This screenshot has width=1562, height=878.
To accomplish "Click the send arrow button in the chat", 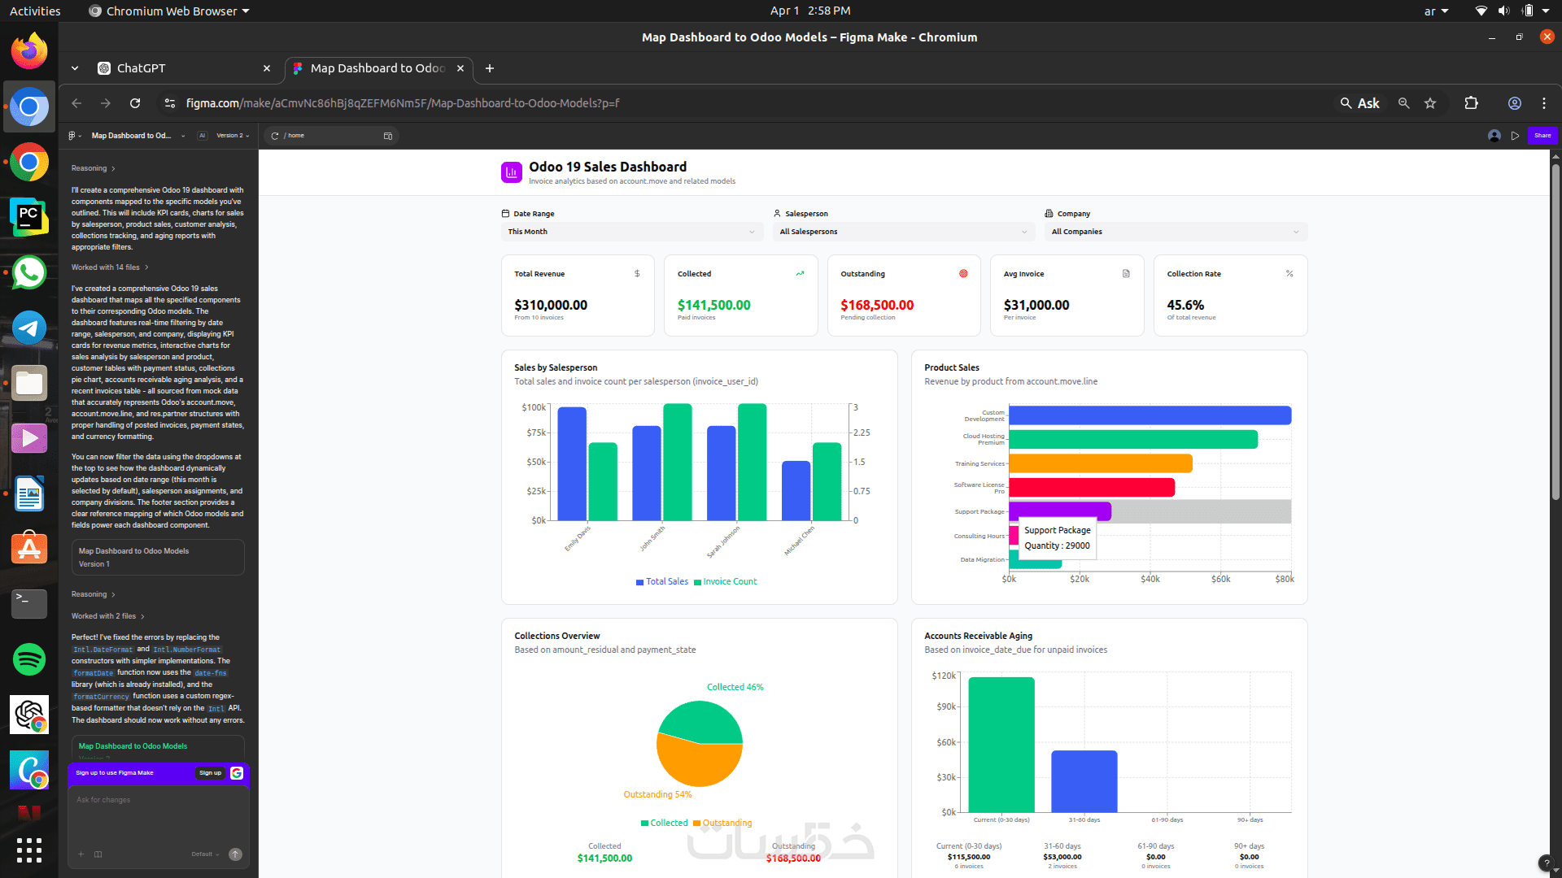I will pyautogui.click(x=235, y=854).
